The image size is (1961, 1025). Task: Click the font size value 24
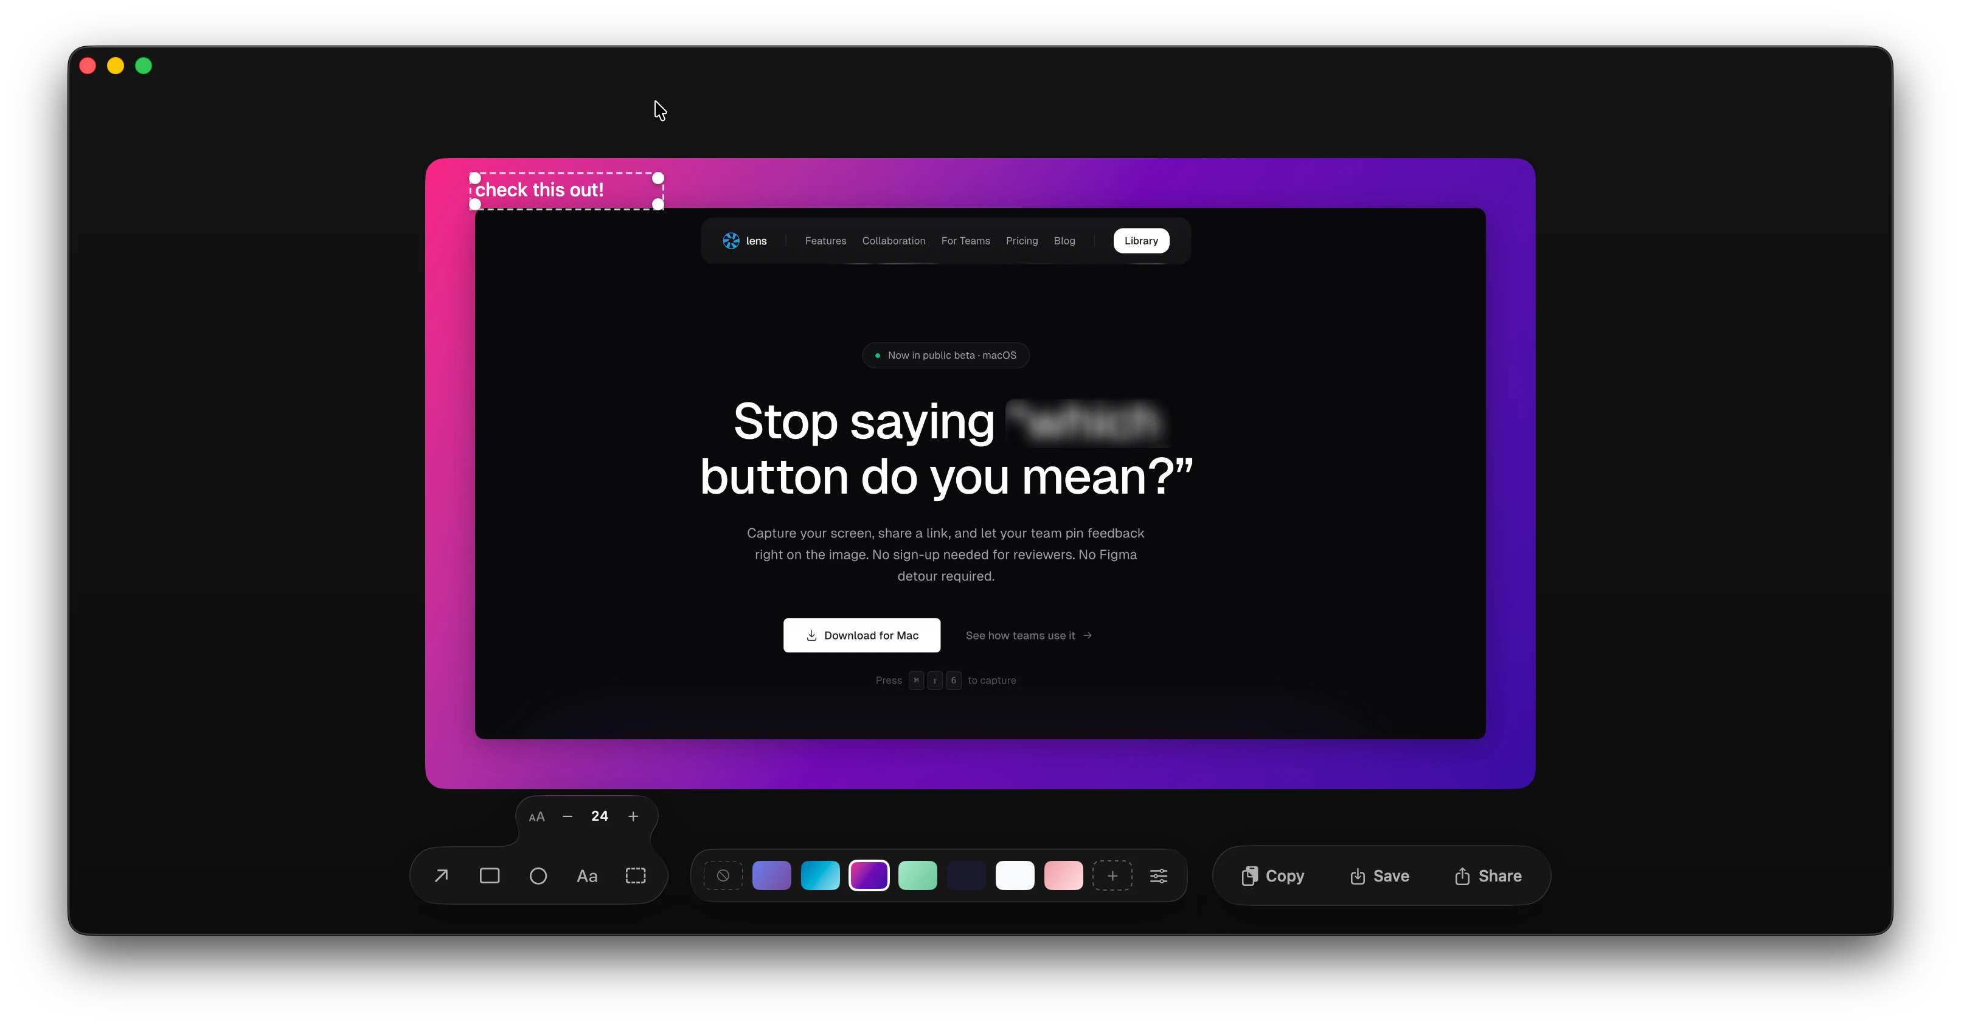tap(600, 816)
